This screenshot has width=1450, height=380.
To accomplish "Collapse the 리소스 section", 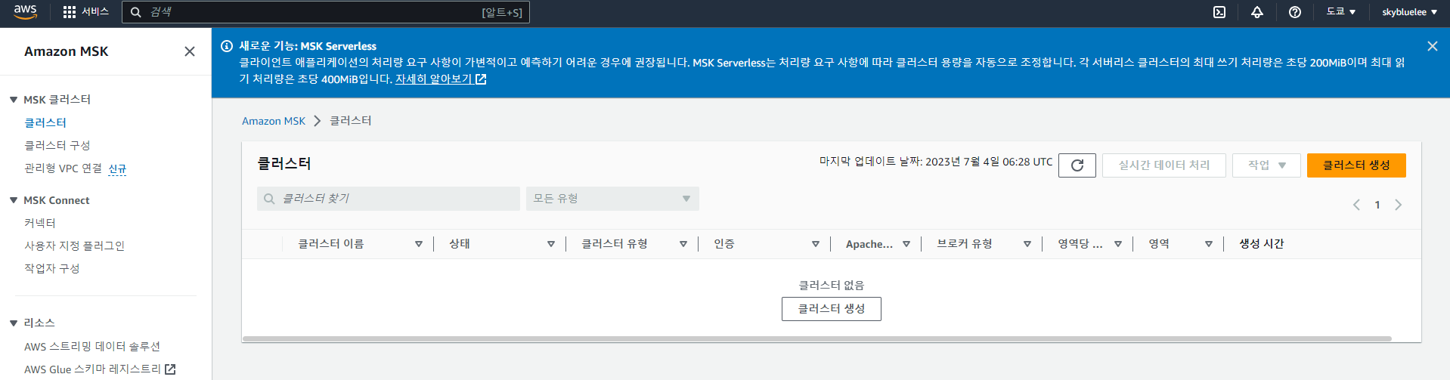I will (14, 323).
